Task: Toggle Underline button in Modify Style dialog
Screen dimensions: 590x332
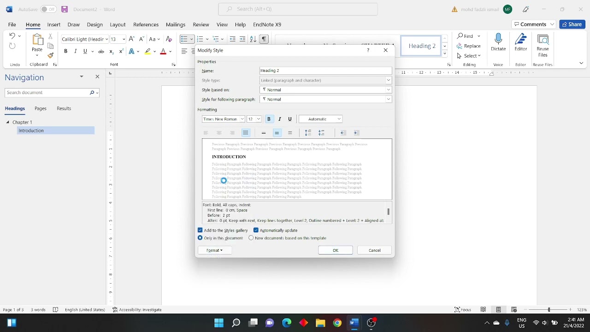Action: [x=290, y=119]
